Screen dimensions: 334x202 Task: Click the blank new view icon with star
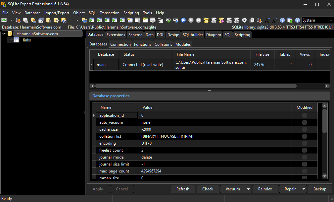coord(145,20)
